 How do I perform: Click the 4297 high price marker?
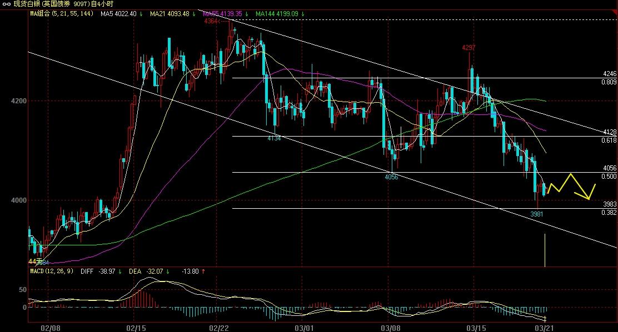click(469, 48)
